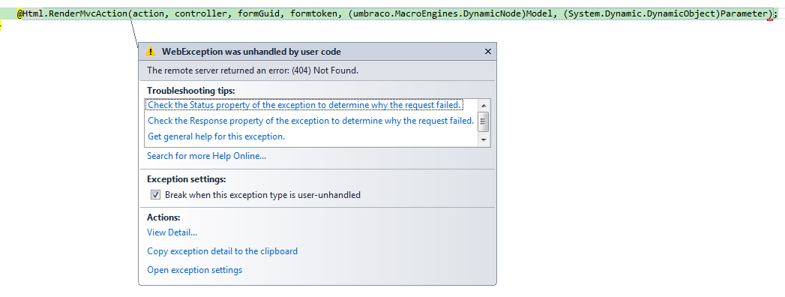Viewport: 785px width, 297px height.
Task: Open View Detail... for the exception
Action: click(172, 232)
